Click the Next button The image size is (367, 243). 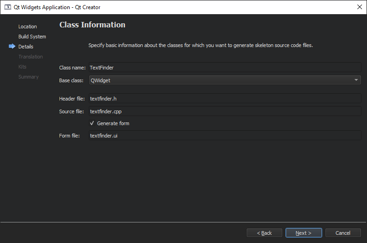click(303, 233)
